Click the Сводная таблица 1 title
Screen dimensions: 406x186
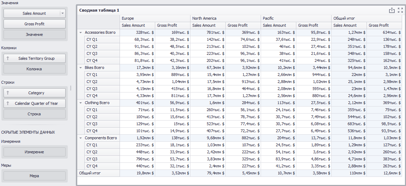[99, 10]
